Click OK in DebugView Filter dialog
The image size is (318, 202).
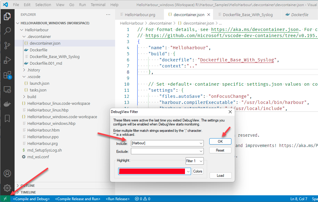click(220, 142)
